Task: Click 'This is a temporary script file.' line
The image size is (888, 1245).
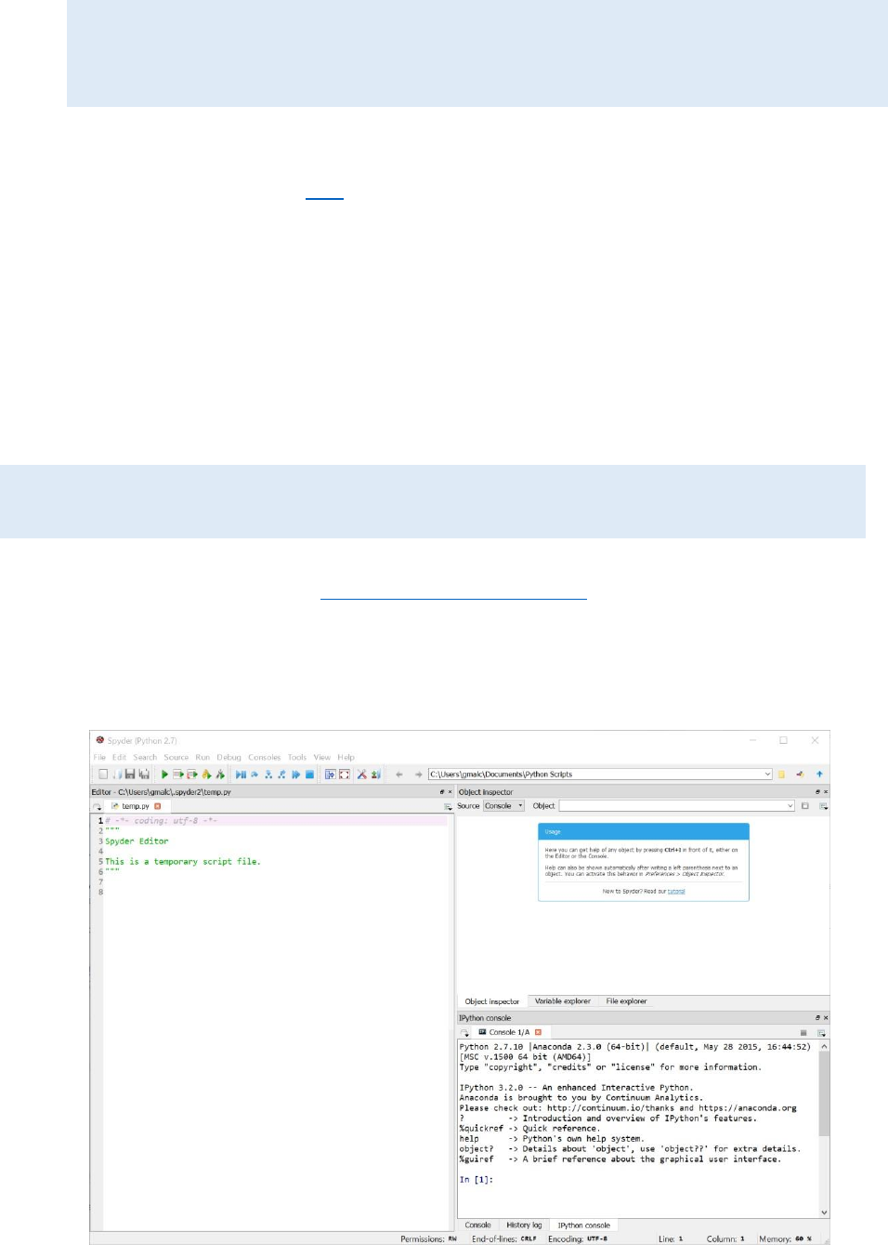Action: [183, 862]
